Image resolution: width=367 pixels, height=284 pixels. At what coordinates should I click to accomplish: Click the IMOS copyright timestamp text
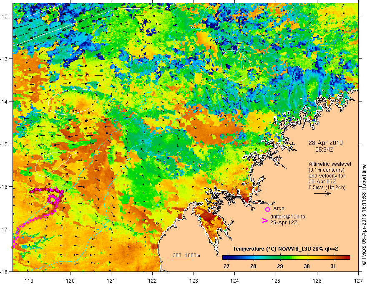(364, 215)
